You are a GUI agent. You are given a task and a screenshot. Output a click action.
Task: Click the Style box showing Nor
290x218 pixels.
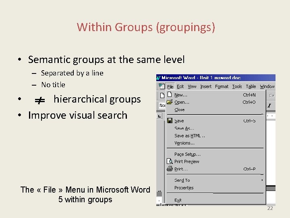tap(162, 105)
